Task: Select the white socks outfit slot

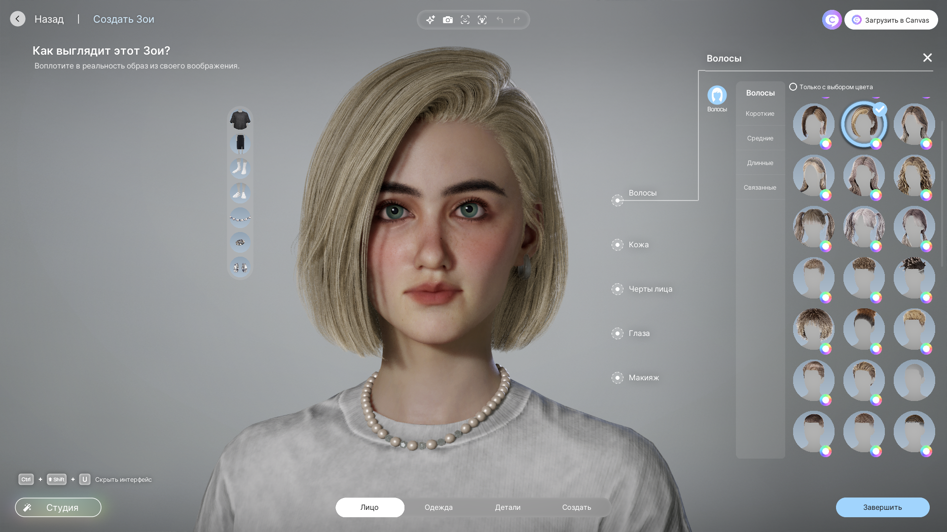Action: (240, 168)
